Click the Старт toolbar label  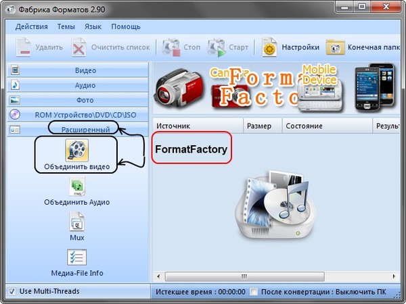coord(238,47)
